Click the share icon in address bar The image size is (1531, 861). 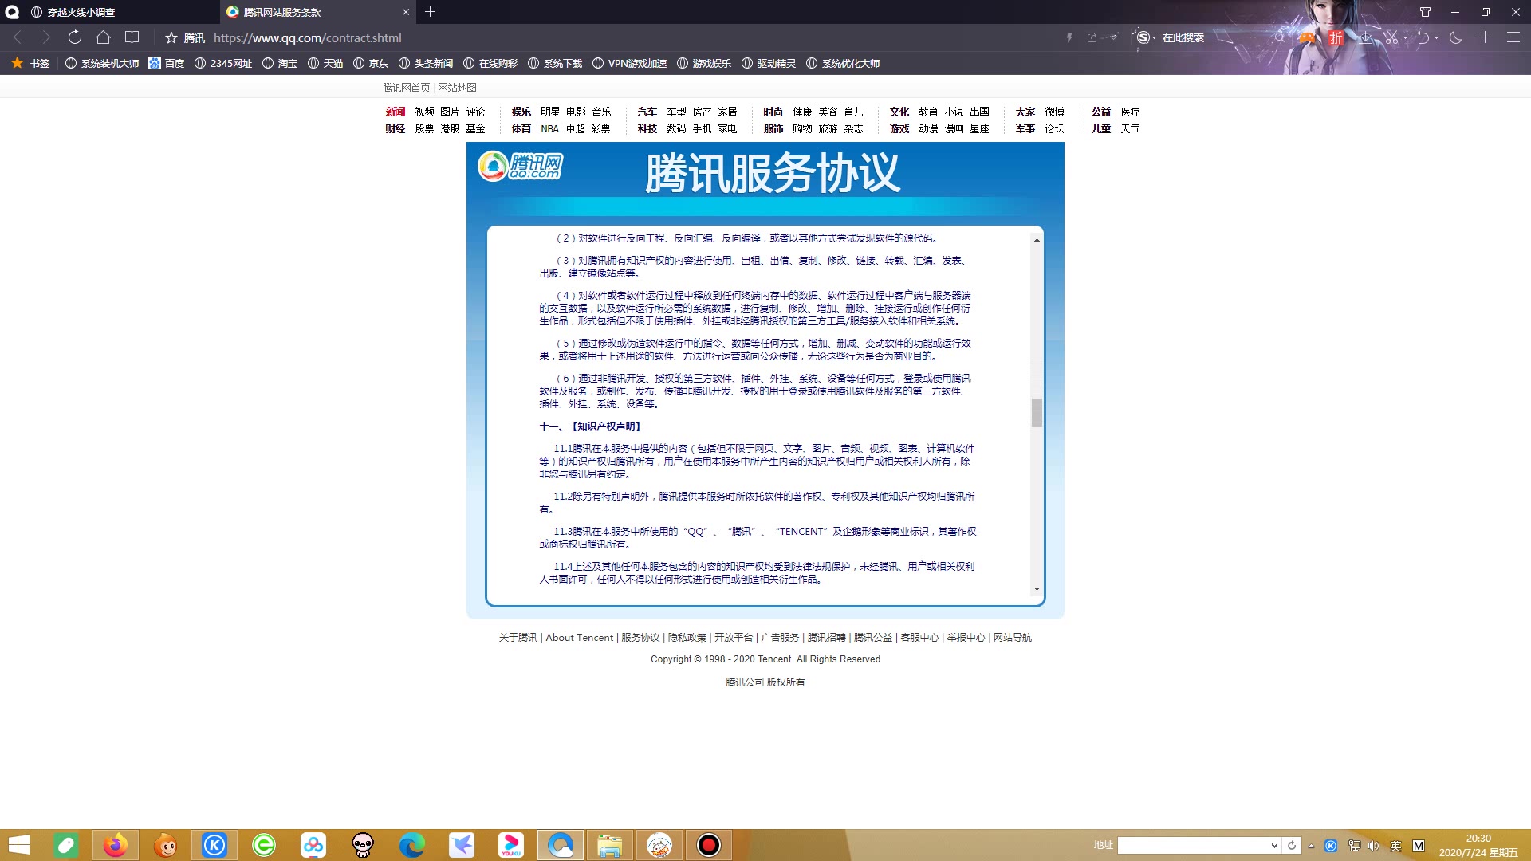[1092, 37]
